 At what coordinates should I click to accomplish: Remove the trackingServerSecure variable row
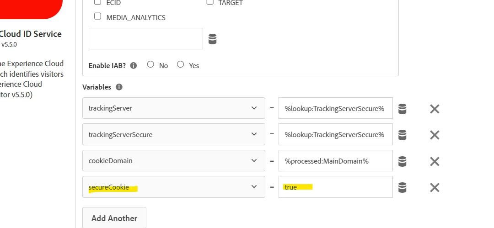[435, 135]
